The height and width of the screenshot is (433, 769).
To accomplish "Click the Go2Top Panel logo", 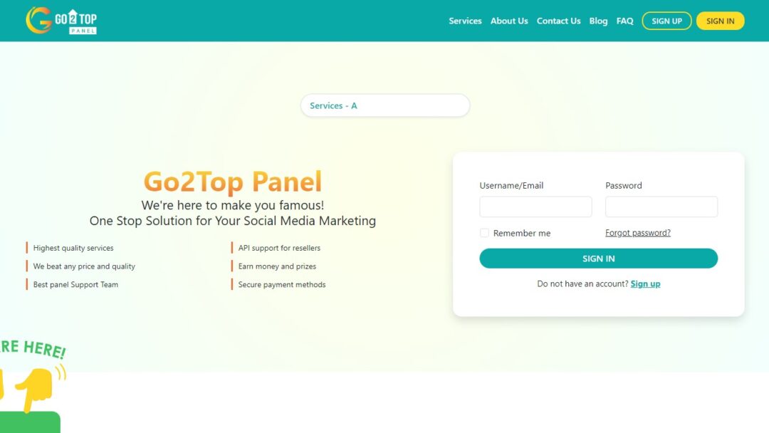I will coord(61,21).
